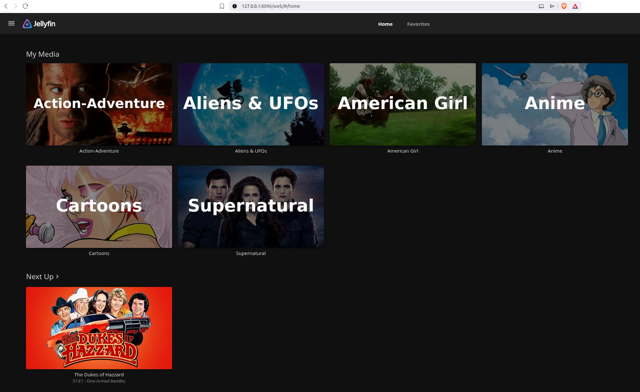Image resolution: width=640 pixels, height=392 pixels.
Task: Open the Brave Rewards triangle icon
Action: click(575, 6)
